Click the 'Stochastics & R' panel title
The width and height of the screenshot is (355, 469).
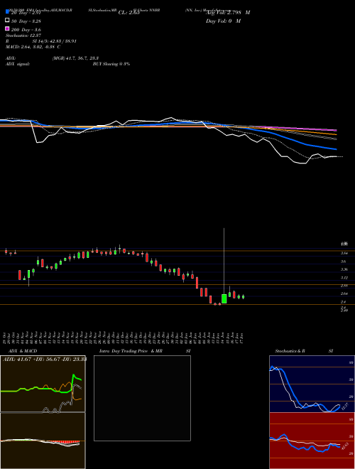pyautogui.click(x=290, y=351)
